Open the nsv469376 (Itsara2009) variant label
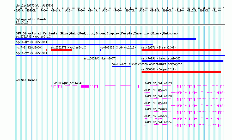Screen dimensions: 232x140 pyautogui.click(x=158, y=47)
